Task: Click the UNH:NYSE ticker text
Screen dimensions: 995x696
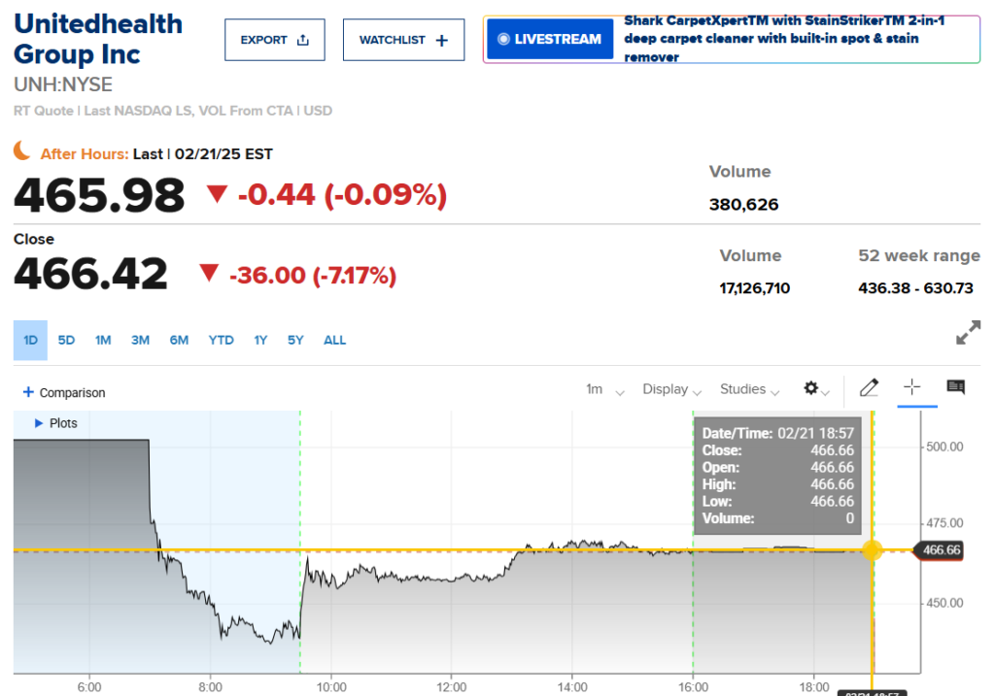Action: [x=63, y=84]
